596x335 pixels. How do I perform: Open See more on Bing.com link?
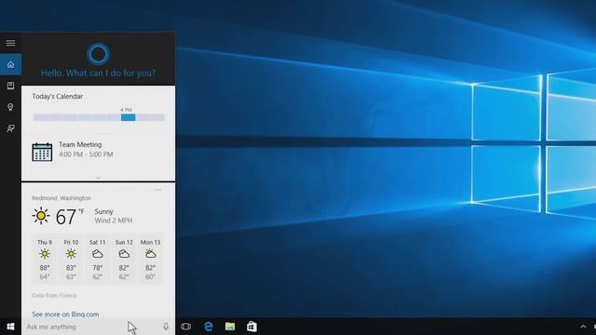(x=65, y=315)
